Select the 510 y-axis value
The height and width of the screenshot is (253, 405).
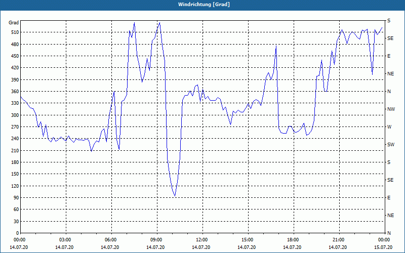(x=14, y=32)
